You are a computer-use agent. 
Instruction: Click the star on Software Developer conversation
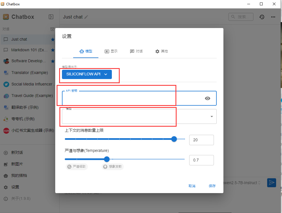(x=53, y=61)
